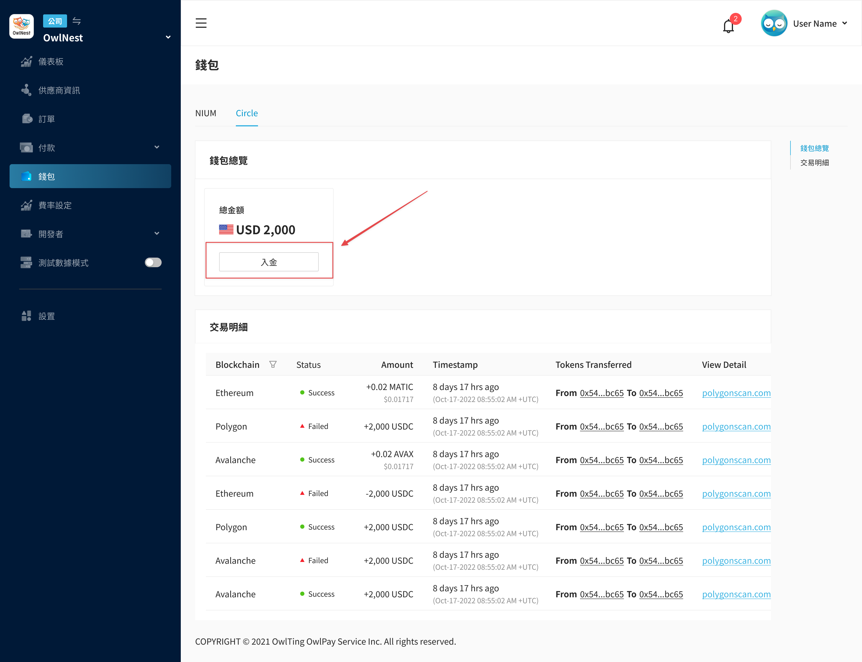This screenshot has width=862, height=662.
Task: Click the notification badge showing 2
Action: pyautogui.click(x=735, y=19)
